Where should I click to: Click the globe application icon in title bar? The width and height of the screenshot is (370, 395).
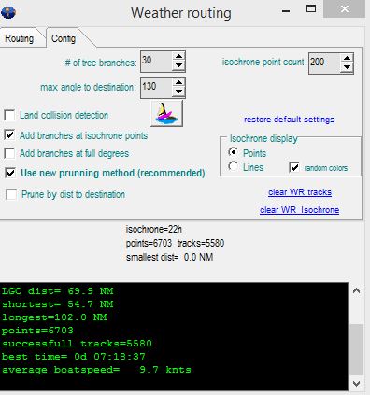(x=8, y=12)
